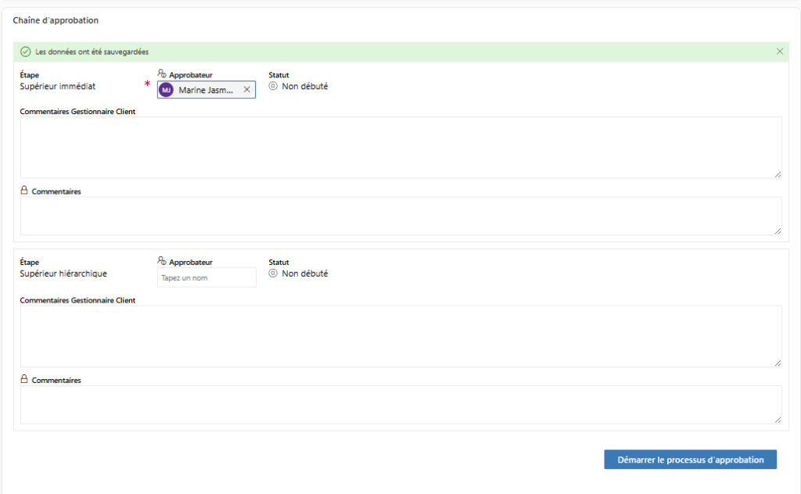Click Commentaires Gestionnaire Client box for Supérieur hiérarchique
This screenshot has height=494, width=801.
(400, 336)
